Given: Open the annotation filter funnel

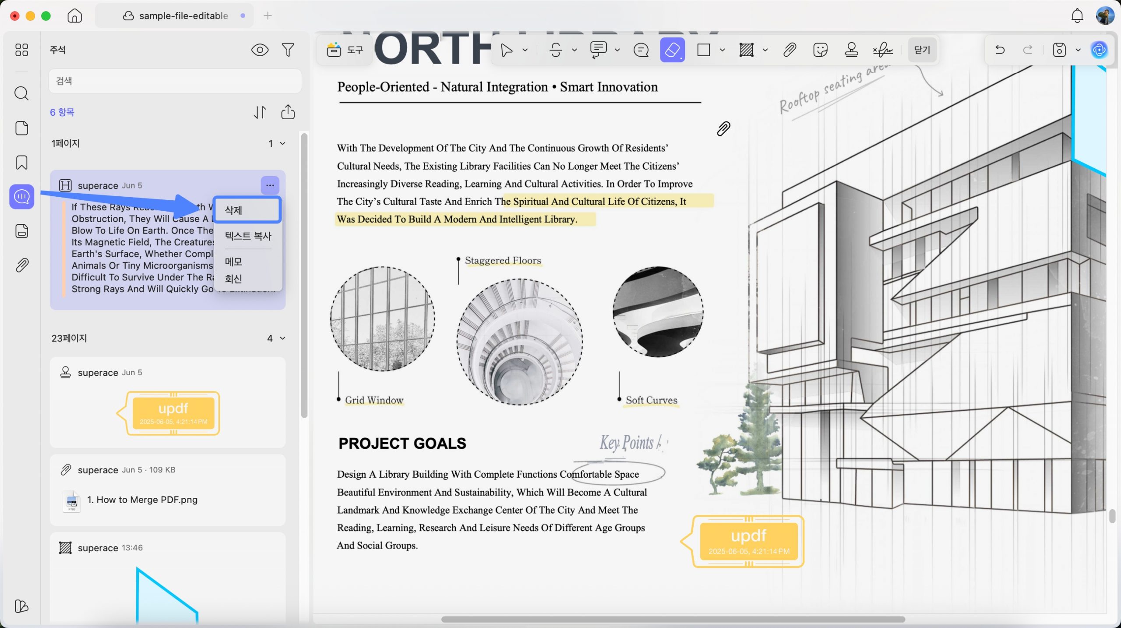Looking at the screenshot, I should point(288,50).
